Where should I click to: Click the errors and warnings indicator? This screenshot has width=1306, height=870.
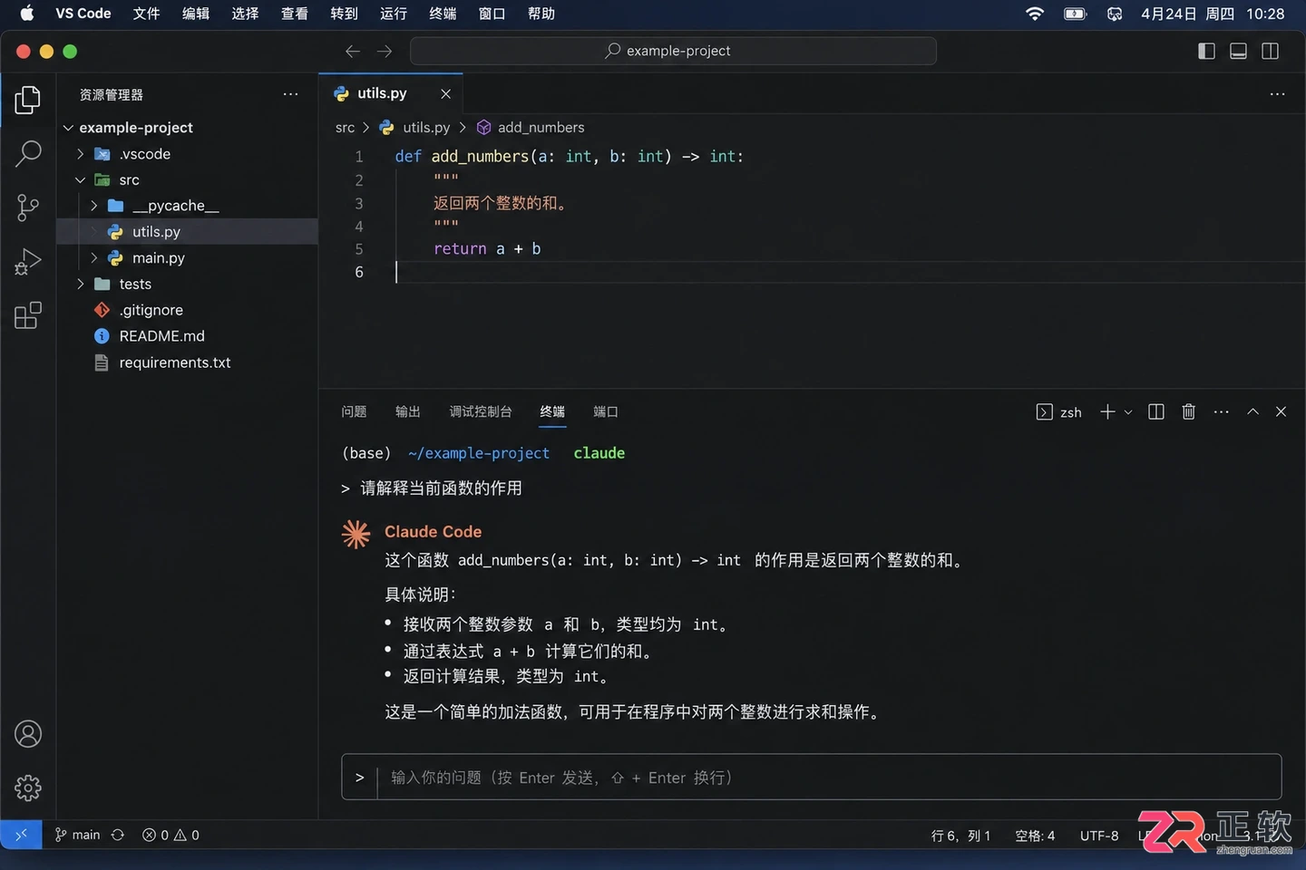tap(171, 835)
